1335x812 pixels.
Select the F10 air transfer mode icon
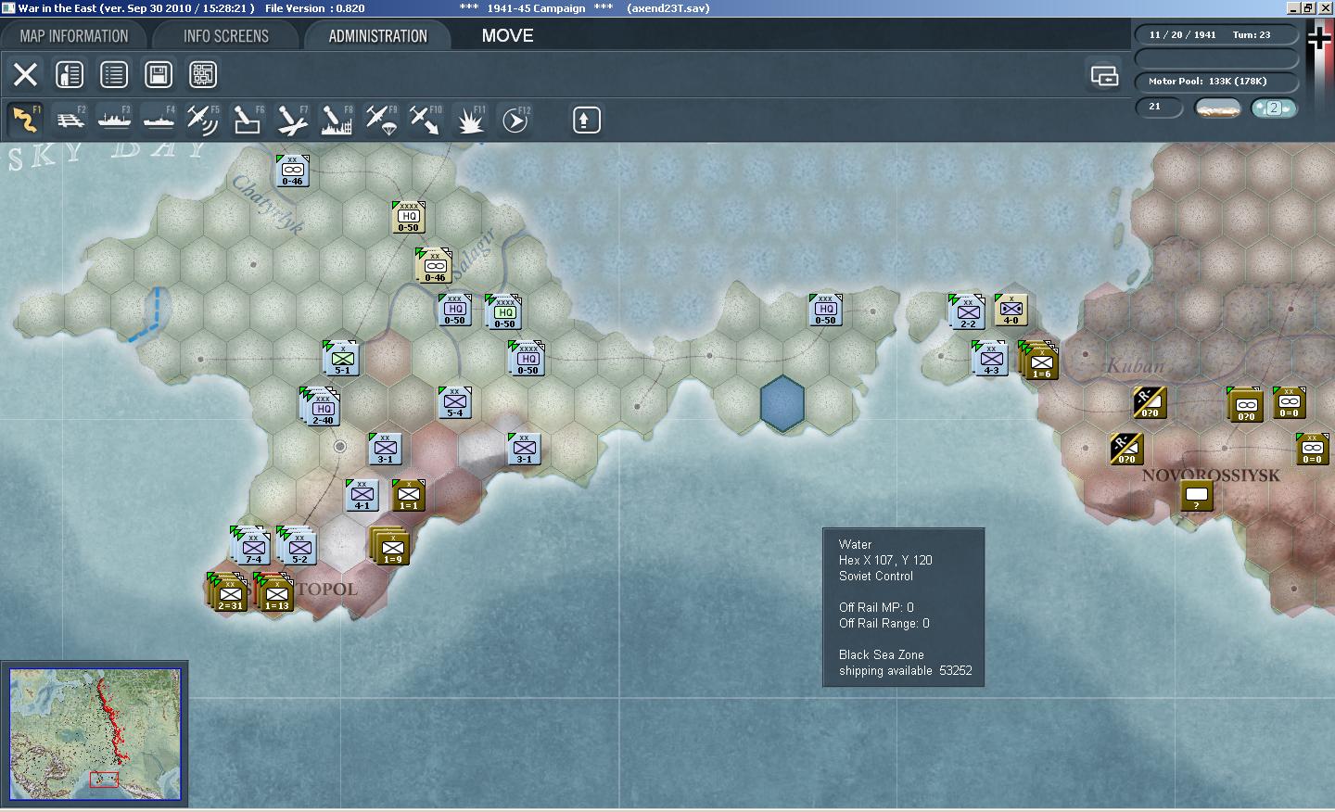(426, 120)
